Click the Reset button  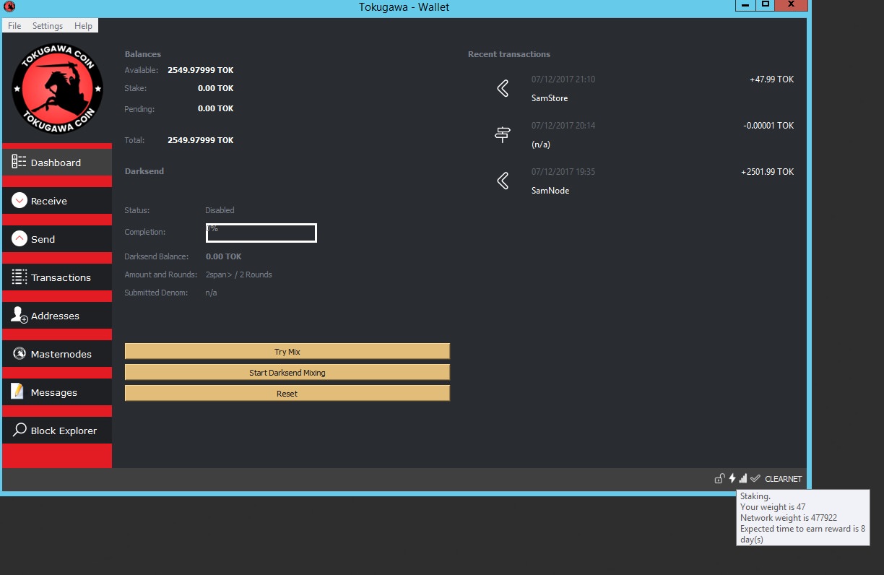click(287, 394)
